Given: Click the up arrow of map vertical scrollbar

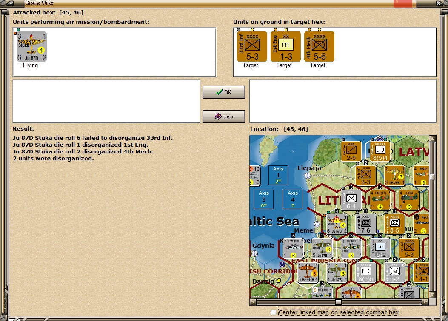Looking at the screenshot, I should (432, 139).
